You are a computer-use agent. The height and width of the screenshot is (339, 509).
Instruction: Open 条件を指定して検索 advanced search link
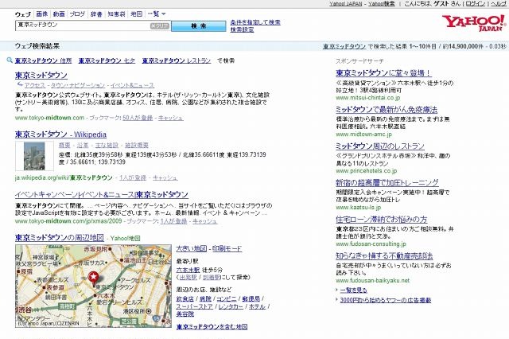pyautogui.click(x=255, y=22)
